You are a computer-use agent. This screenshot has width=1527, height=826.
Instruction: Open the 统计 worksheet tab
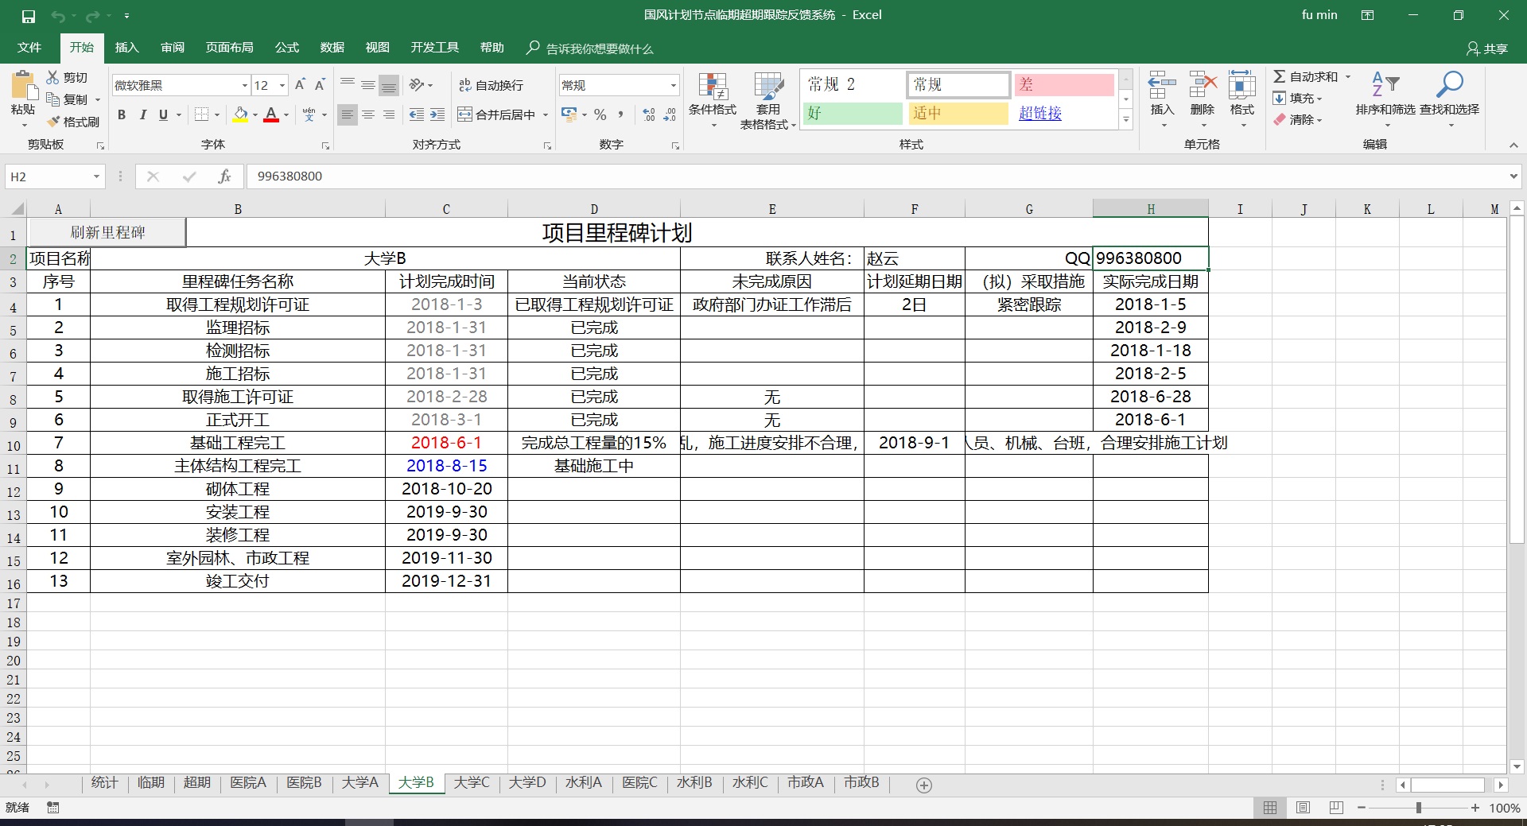tap(104, 783)
